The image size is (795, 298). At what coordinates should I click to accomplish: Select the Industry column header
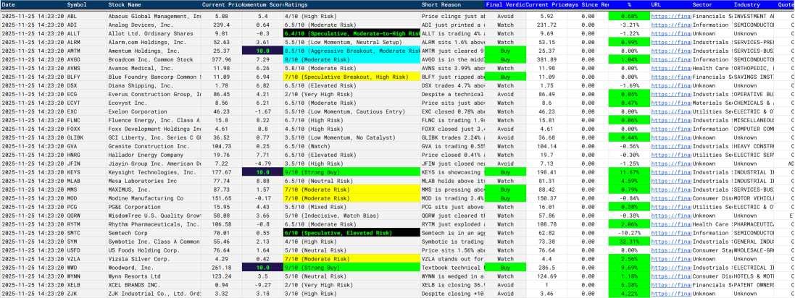click(754, 4)
